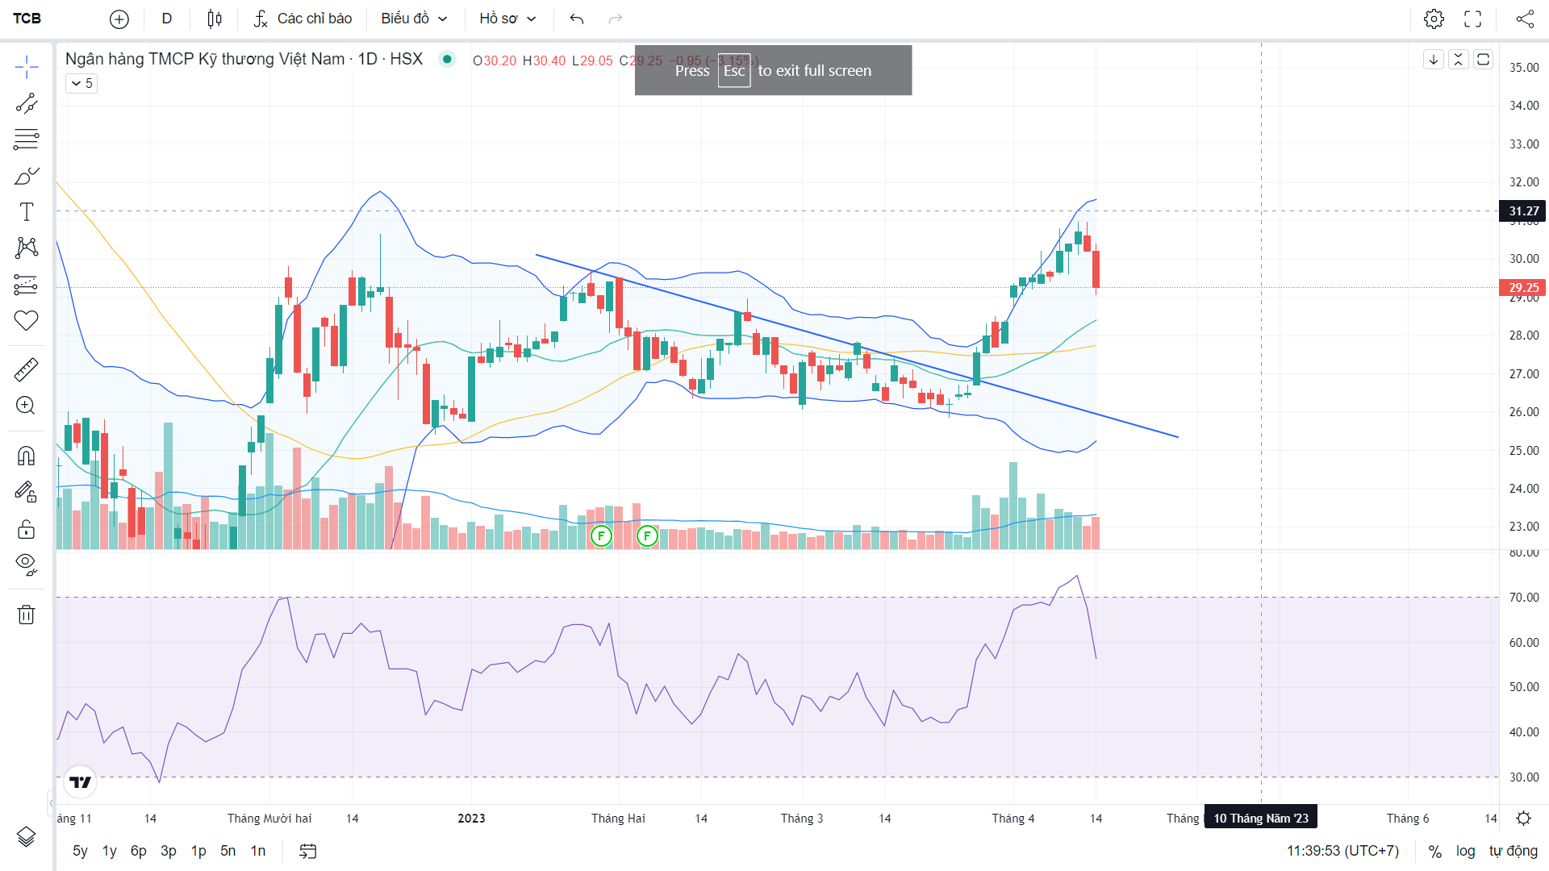Toggle lock all drawing tools
1549x871 pixels.
click(x=26, y=529)
